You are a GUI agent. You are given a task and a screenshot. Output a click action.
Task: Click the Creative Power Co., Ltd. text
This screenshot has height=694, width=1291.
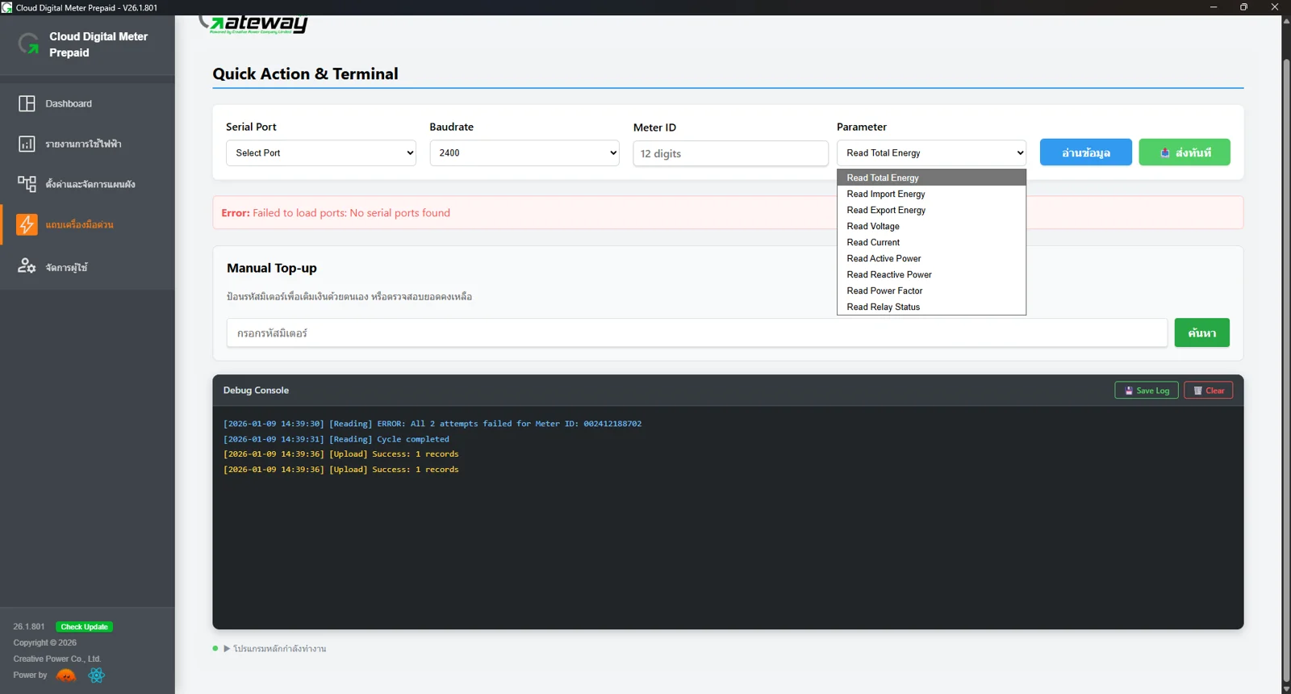tap(57, 658)
